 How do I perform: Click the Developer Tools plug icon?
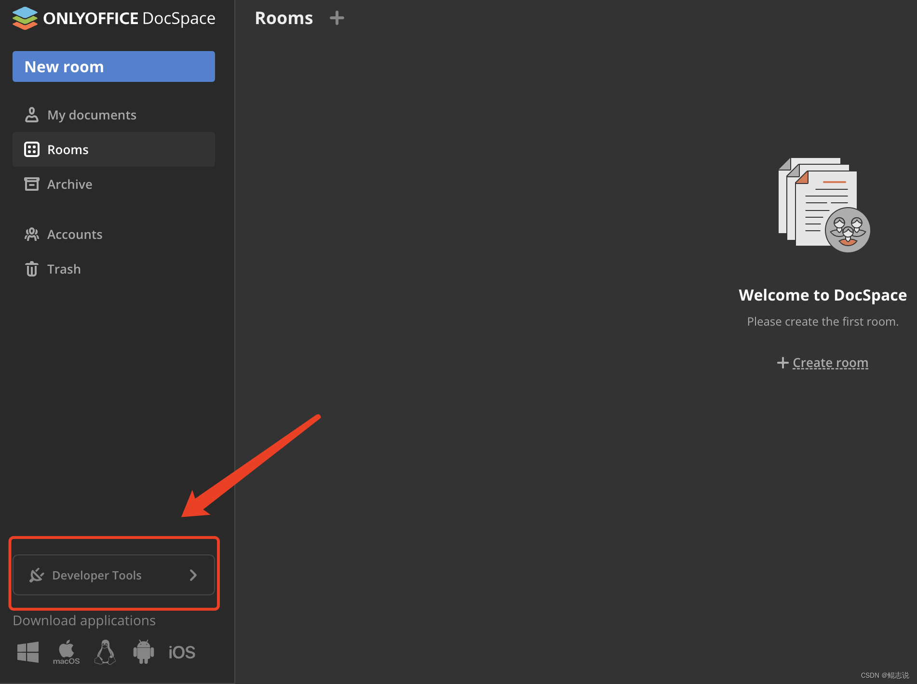pos(37,575)
